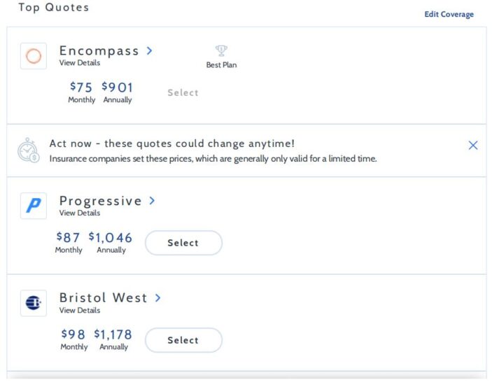
Task: Click the $75 monthly Encompass price
Action: tap(81, 87)
